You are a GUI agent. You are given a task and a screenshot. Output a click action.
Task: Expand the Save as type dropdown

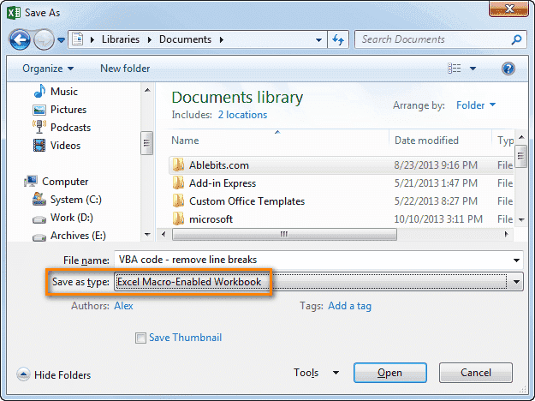[x=516, y=282]
